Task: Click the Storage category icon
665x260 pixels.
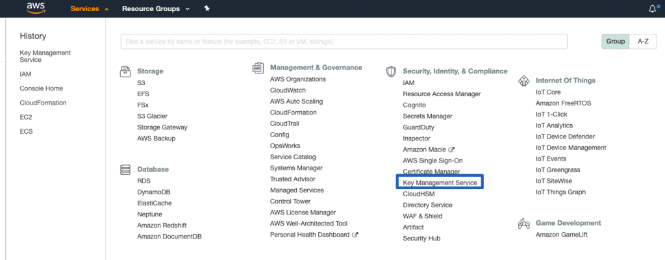Action: tap(126, 71)
